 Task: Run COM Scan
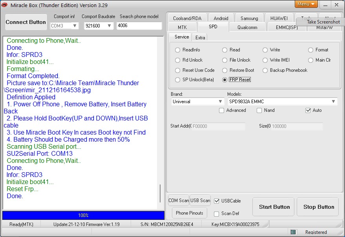point(179,201)
